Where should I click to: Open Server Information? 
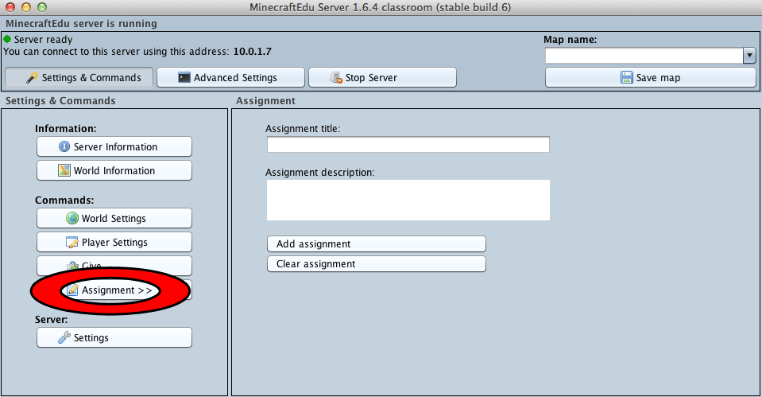pyautogui.click(x=114, y=146)
